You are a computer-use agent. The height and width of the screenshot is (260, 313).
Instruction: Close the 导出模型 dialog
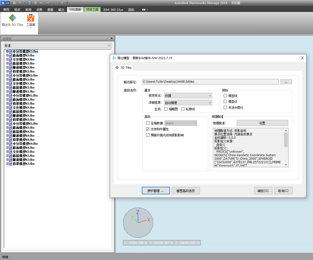coord(302,58)
